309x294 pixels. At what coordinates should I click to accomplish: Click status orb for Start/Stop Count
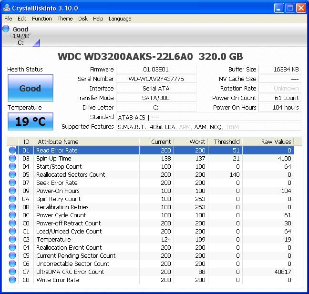(12, 166)
